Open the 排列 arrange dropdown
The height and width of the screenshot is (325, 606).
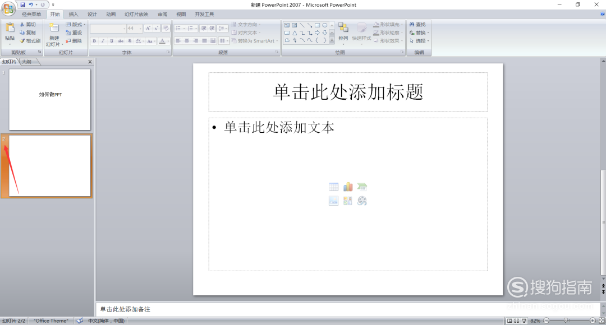pos(343,34)
